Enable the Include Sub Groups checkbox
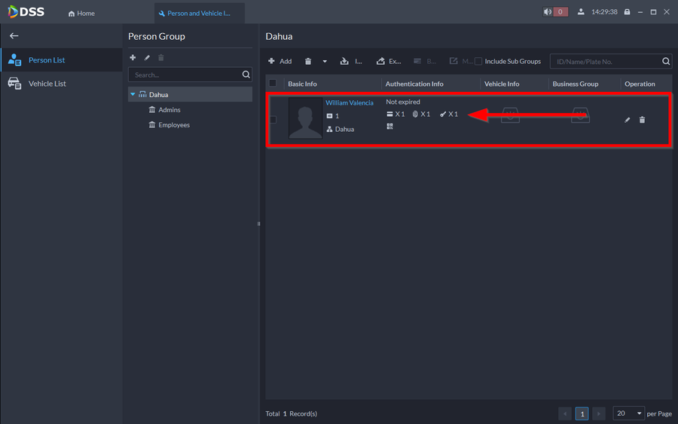This screenshot has width=678, height=424. [x=478, y=62]
